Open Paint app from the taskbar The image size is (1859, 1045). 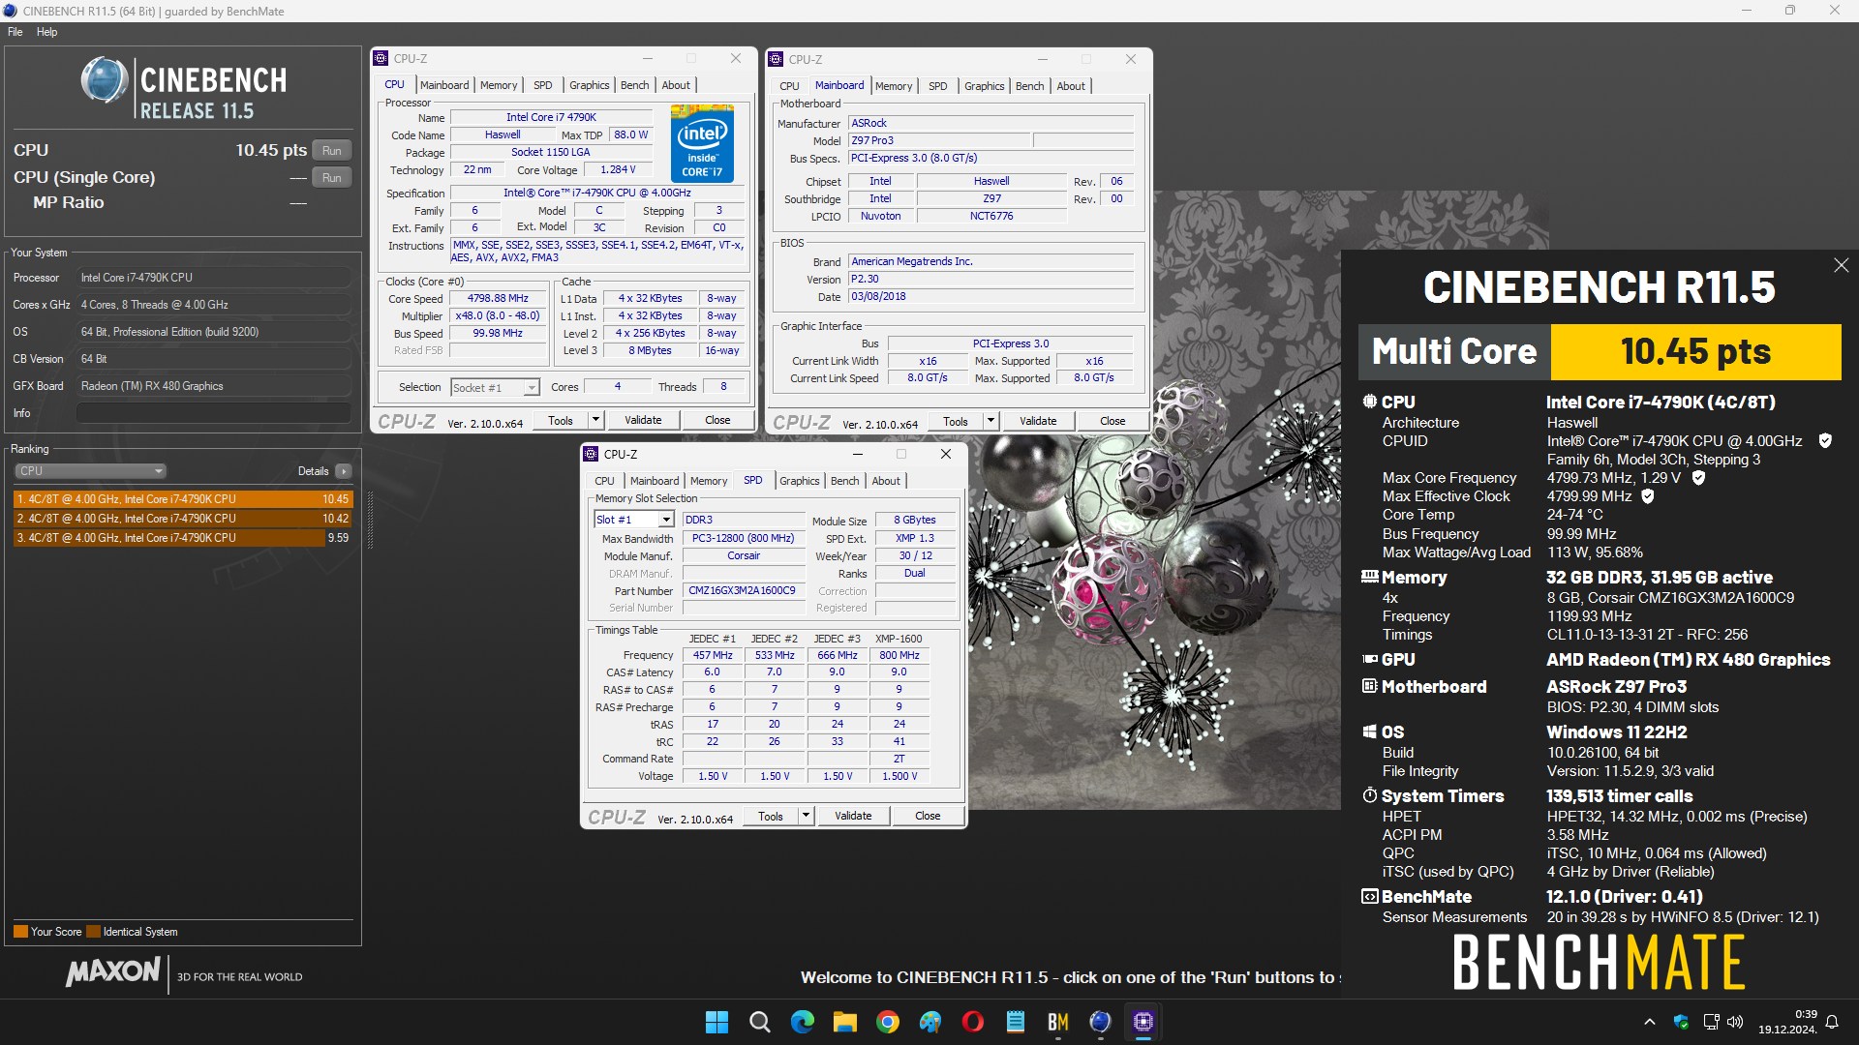click(930, 1022)
